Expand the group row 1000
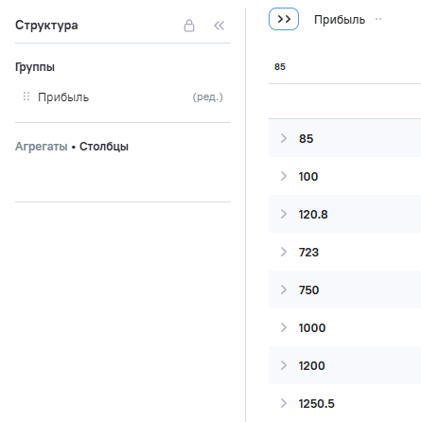The height and width of the screenshot is (422, 421). tap(284, 327)
